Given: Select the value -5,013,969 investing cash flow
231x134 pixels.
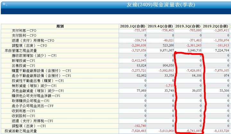Looking at the screenshot, I should [x=166, y=131].
